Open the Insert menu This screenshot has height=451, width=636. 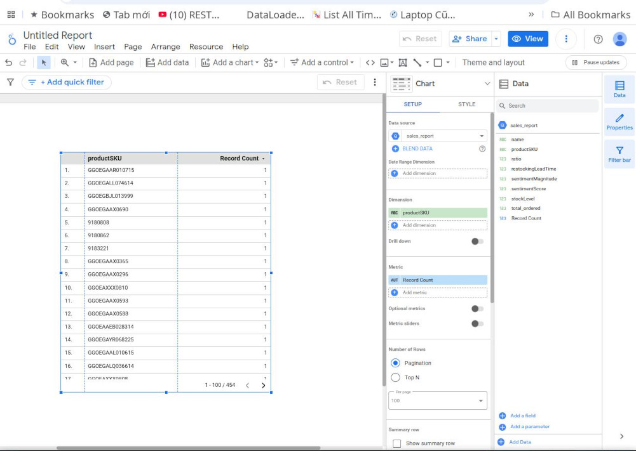click(x=104, y=46)
